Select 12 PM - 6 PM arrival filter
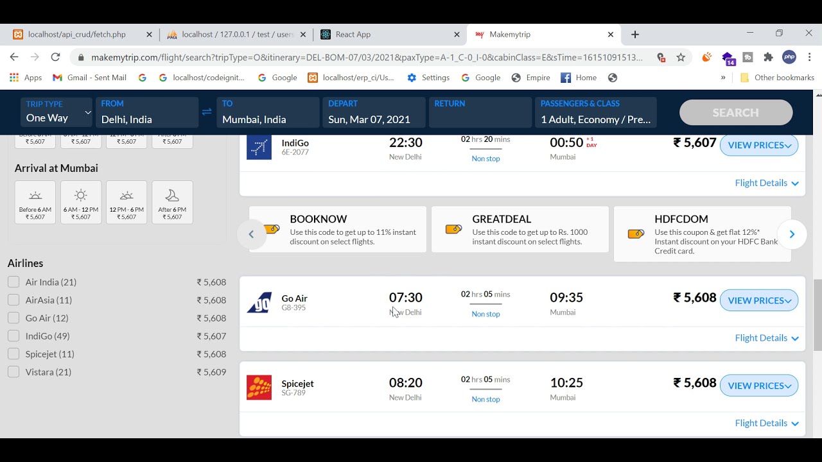The height and width of the screenshot is (462, 822). [x=127, y=202]
